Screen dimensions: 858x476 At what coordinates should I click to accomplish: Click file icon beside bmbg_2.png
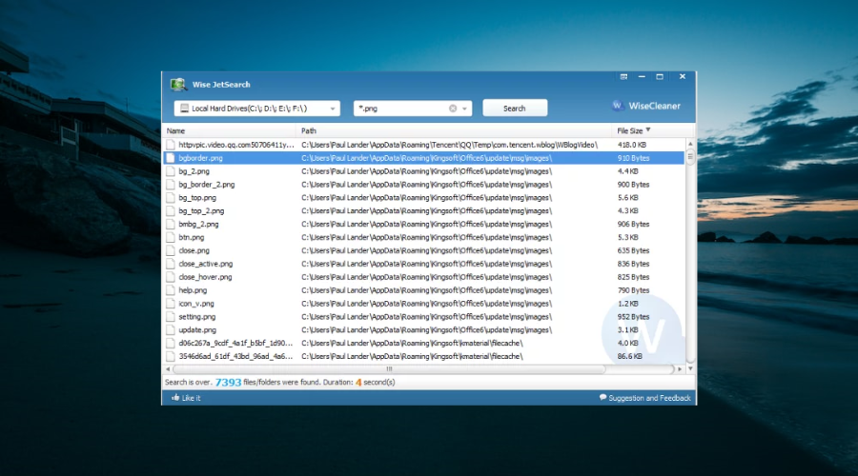pyautogui.click(x=171, y=224)
